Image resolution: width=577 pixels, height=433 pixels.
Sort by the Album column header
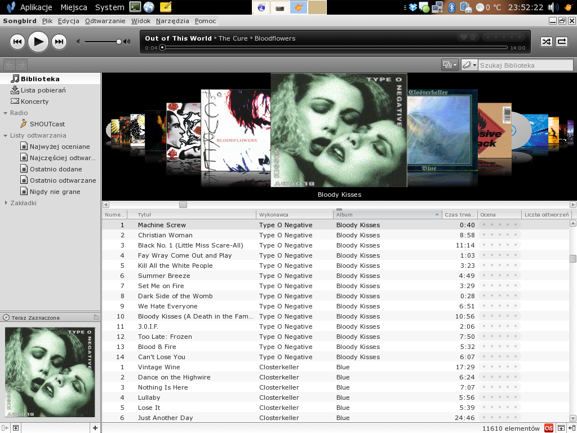pos(387,215)
